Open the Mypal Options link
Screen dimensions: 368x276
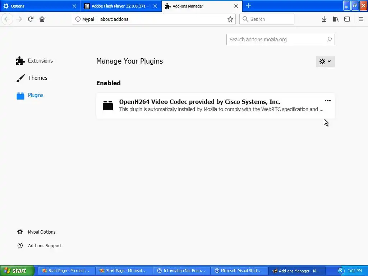click(42, 232)
